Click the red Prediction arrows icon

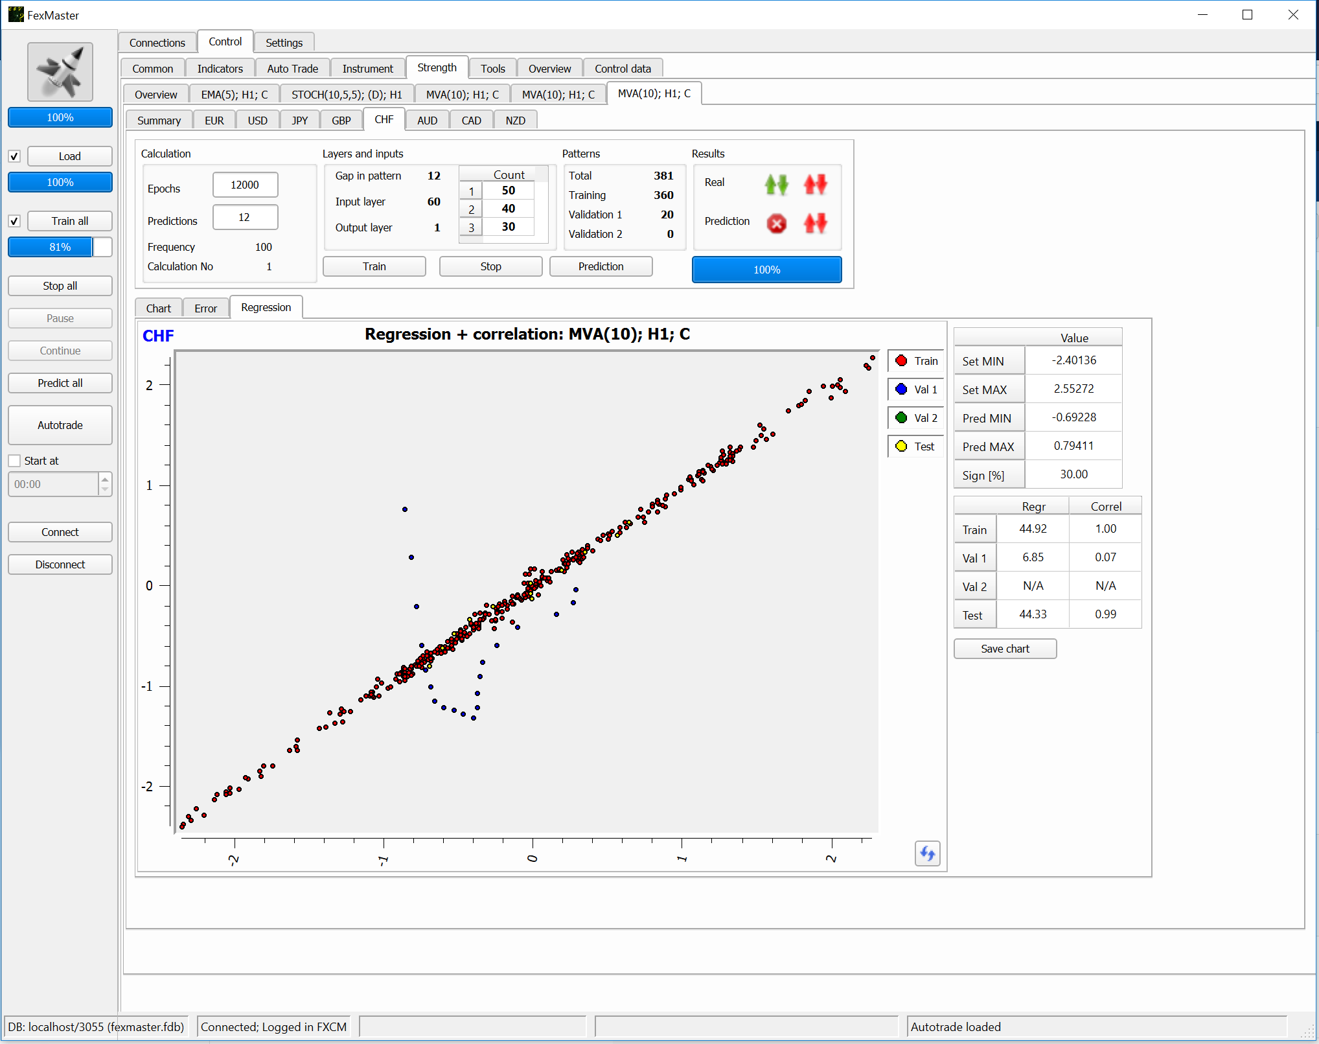point(815,224)
